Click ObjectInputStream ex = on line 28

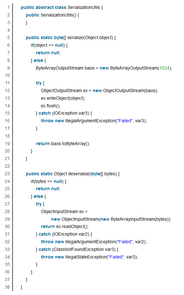click(64, 211)
